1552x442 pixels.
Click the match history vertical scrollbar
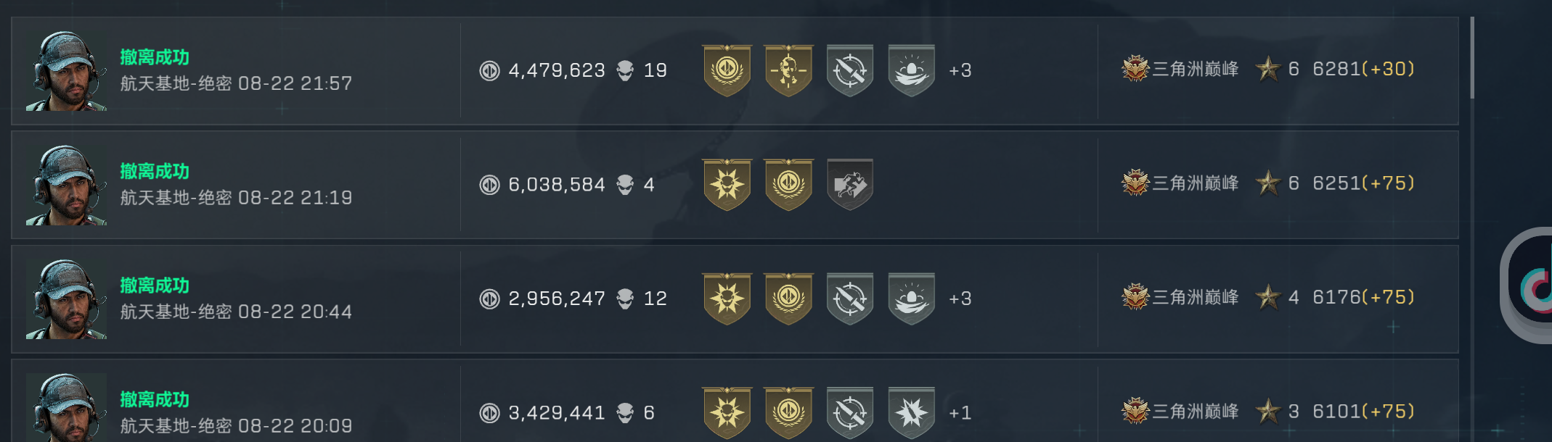point(1472,58)
